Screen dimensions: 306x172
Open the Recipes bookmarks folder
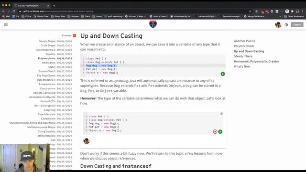(73, 16)
